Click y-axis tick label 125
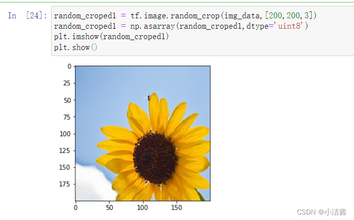The image size is (354, 220). [x=64, y=151]
